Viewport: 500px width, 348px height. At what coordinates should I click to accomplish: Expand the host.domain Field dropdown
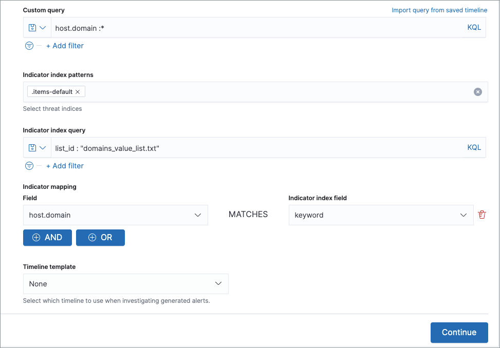click(x=115, y=215)
